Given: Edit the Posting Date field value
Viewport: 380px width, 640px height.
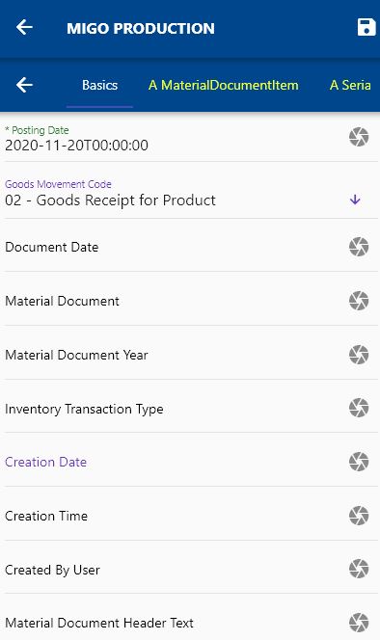Looking at the screenshot, I should pyautogui.click(x=174, y=139).
